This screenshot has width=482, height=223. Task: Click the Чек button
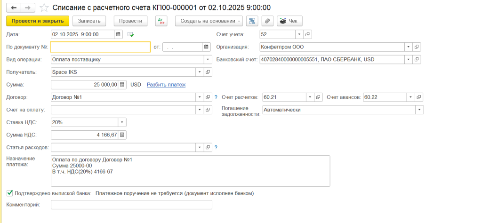pos(289,21)
